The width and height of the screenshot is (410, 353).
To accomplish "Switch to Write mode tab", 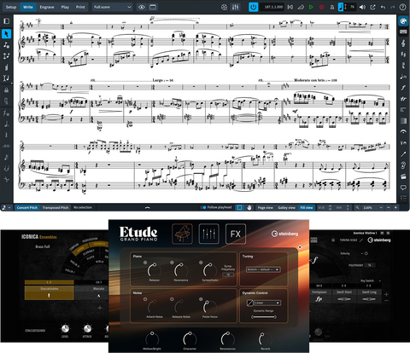I will coord(28,7).
